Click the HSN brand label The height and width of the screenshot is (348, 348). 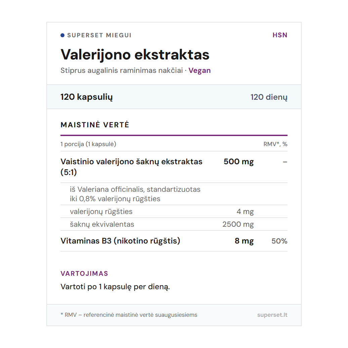click(x=280, y=35)
